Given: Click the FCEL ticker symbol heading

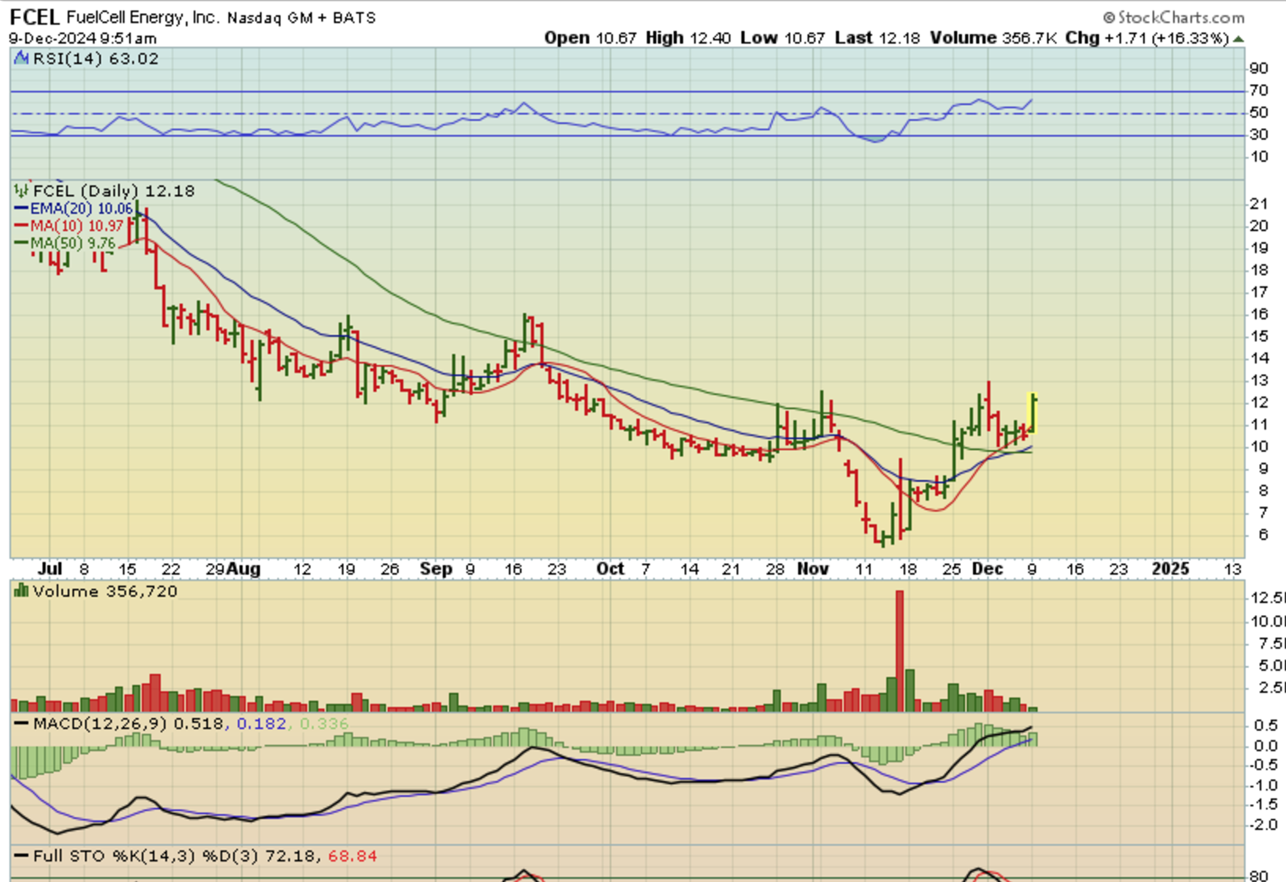Looking at the screenshot, I should pyautogui.click(x=34, y=16).
